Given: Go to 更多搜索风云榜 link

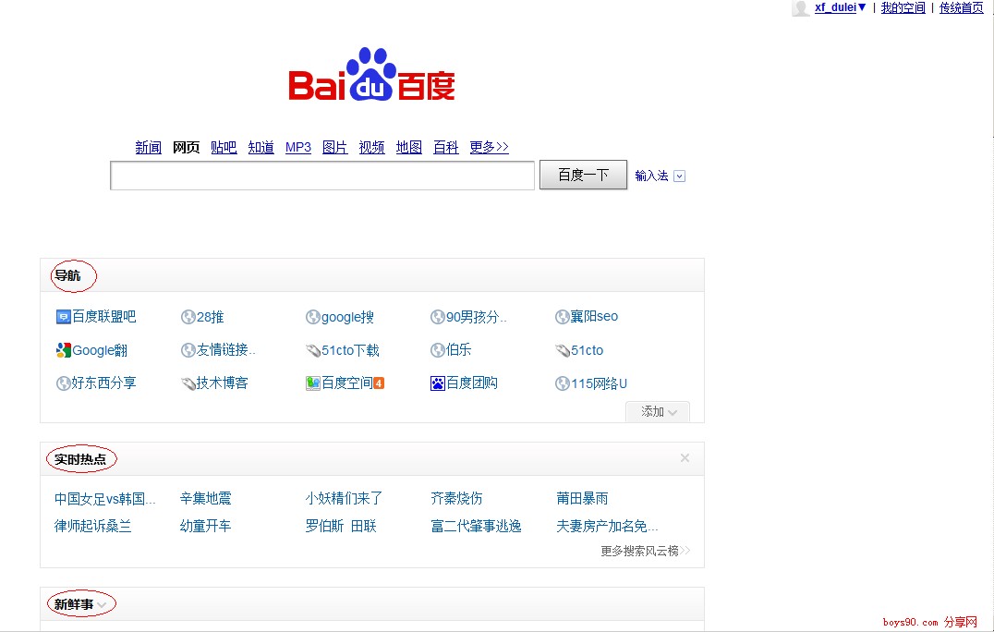Looking at the screenshot, I should [645, 551].
